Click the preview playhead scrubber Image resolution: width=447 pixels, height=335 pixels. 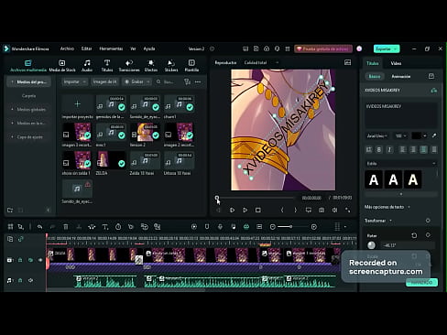(x=217, y=198)
